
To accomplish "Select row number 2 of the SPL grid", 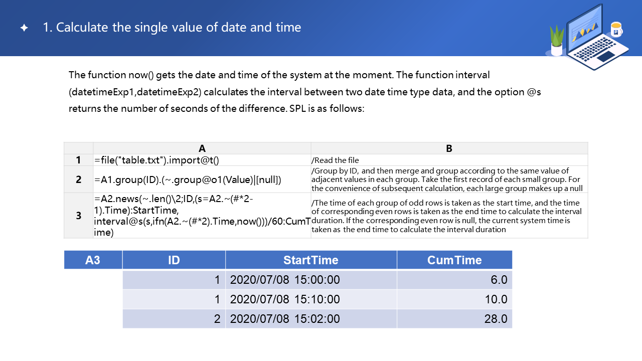I will click(79, 179).
